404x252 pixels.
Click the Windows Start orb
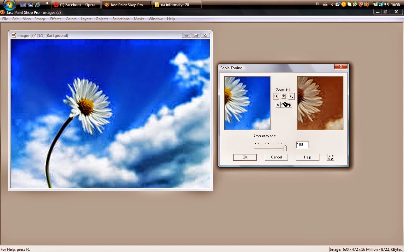9,5
